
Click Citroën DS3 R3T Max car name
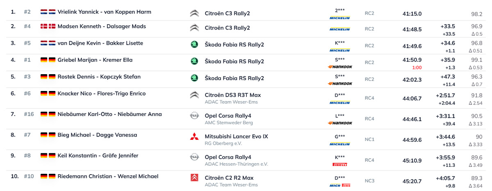(232, 95)
